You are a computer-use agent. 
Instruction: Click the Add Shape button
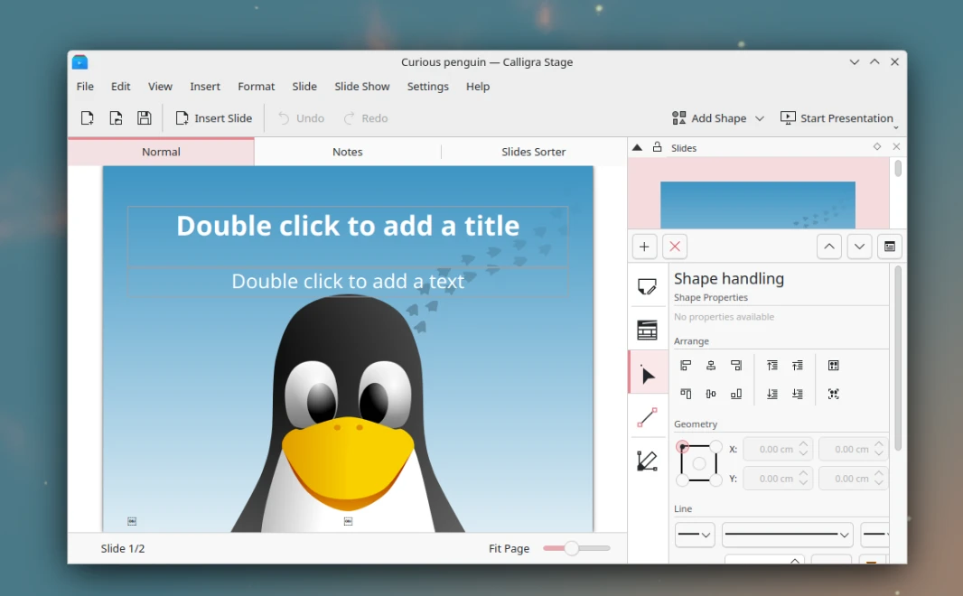click(x=709, y=118)
